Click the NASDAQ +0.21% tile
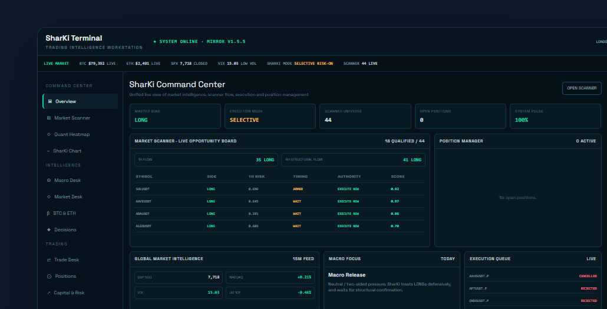 (x=270, y=277)
